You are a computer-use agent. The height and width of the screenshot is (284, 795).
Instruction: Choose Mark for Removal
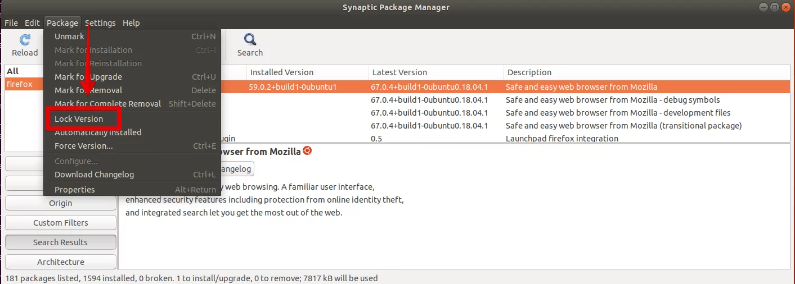pyautogui.click(x=132, y=90)
